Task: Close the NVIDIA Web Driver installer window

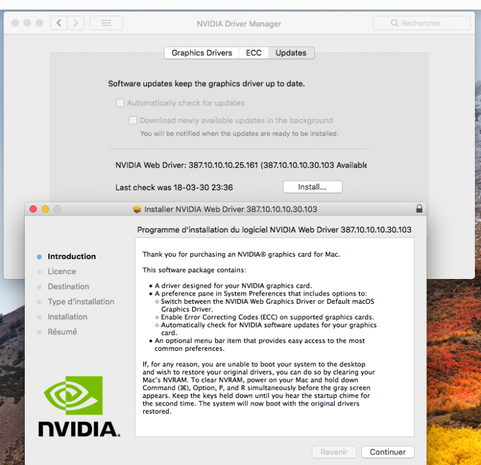Action: point(33,209)
